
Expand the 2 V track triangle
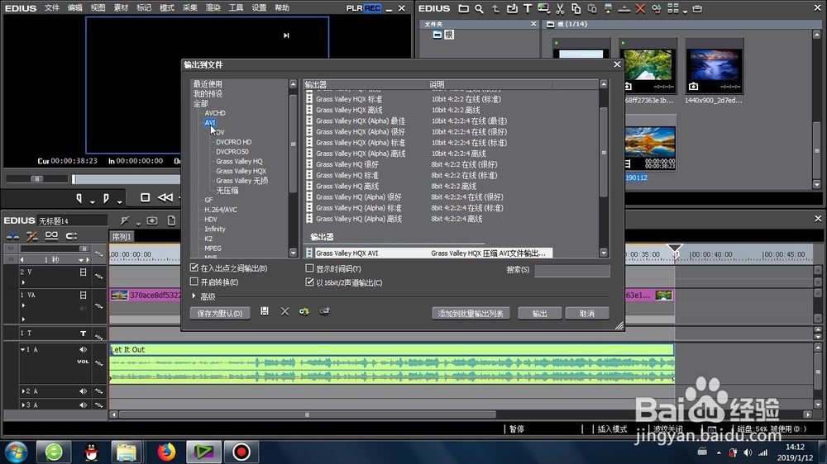[23, 282]
